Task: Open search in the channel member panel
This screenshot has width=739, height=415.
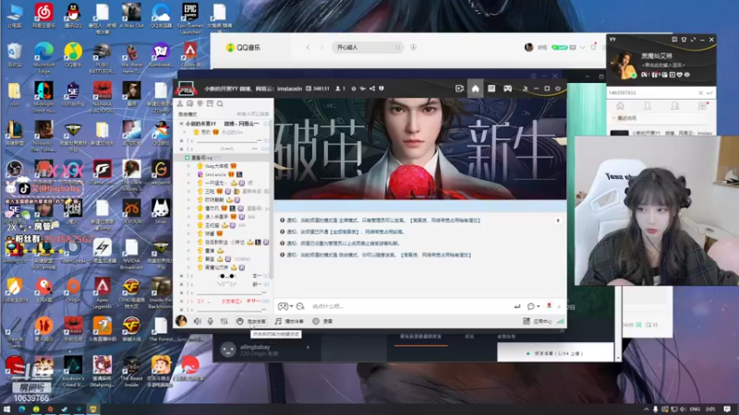Action: [x=220, y=103]
